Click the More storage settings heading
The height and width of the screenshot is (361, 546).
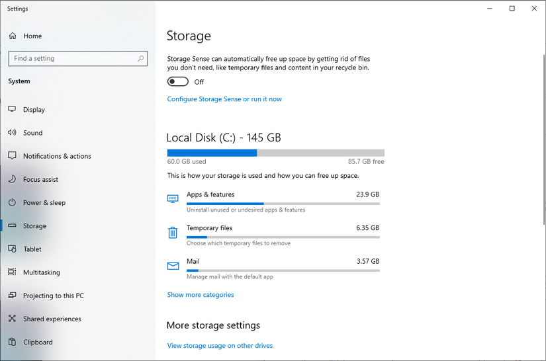point(214,325)
